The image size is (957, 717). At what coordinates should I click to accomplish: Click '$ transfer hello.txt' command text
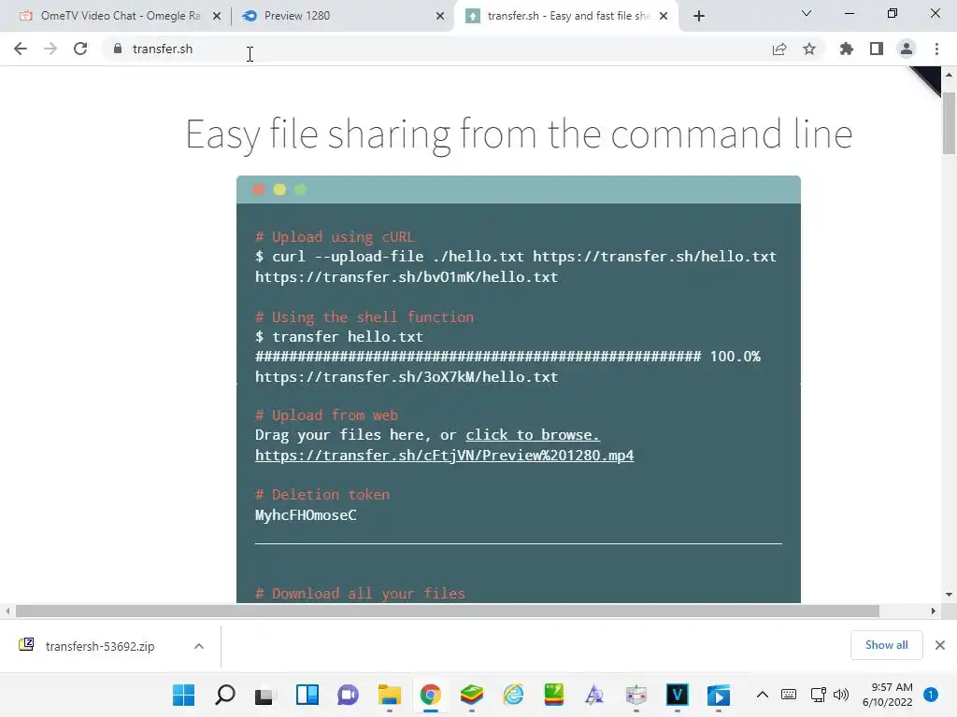[x=339, y=336]
